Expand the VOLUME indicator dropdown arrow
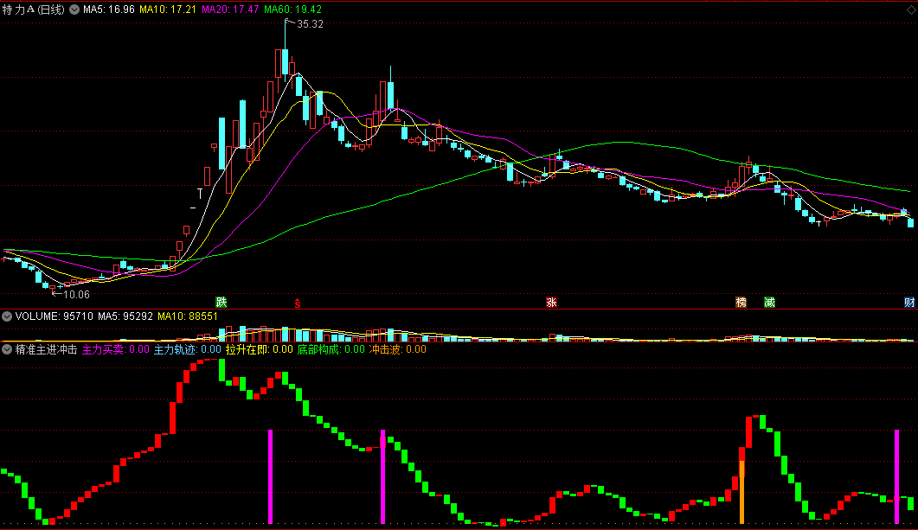The image size is (918, 530). tap(7, 316)
